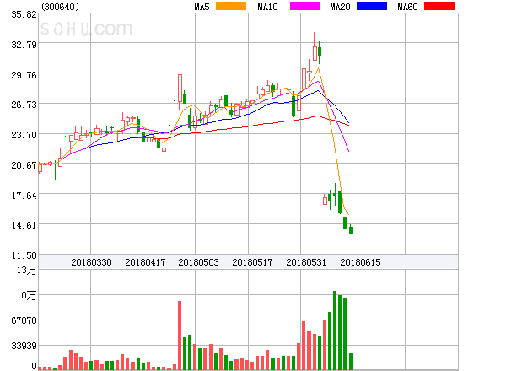Click the 11.58 price axis label
The width and height of the screenshot is (506, 371).
(x=24, y=255)
